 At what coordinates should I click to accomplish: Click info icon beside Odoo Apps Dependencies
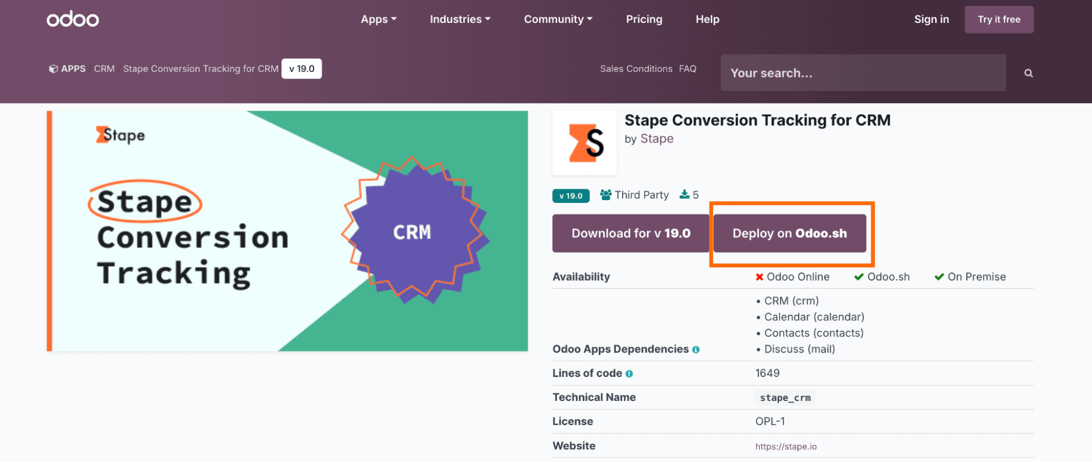(695, 350)
